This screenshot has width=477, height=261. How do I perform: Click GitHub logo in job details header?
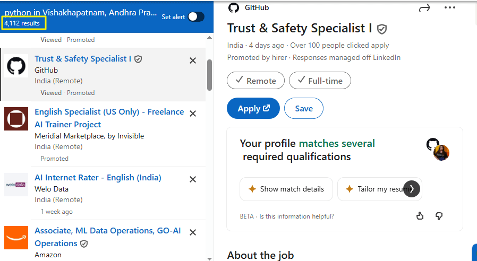tap(234, 7)
